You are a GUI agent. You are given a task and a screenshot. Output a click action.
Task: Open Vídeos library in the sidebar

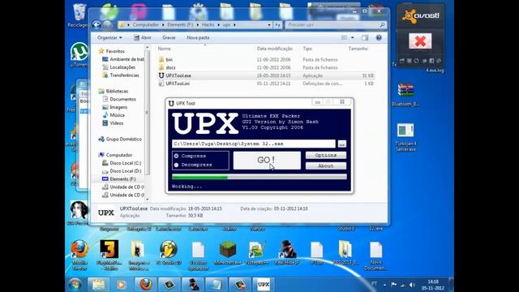coord(117,123)
